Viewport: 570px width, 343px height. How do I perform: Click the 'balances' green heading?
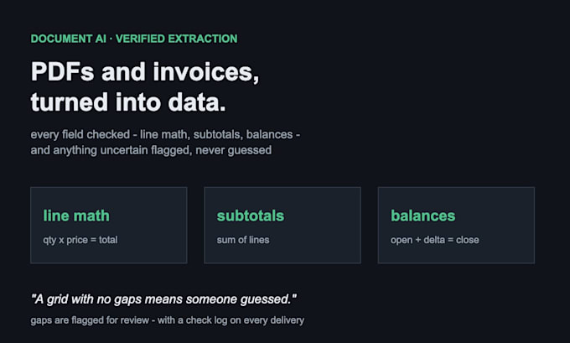(x=422, y=216)
